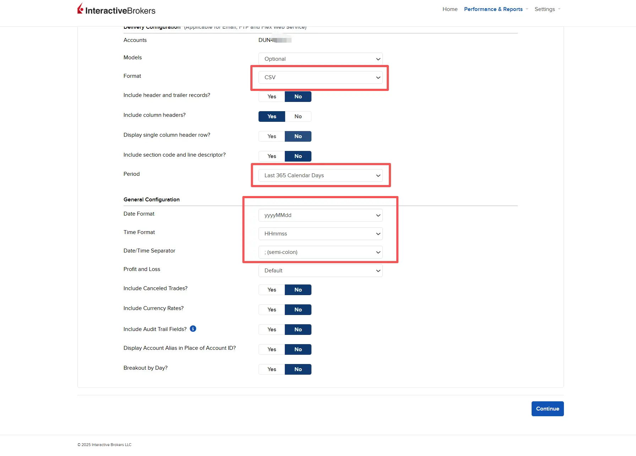Open the Home menu item
Image resolution: width=636 pixels, height=456 pixels.
[450, 9]
